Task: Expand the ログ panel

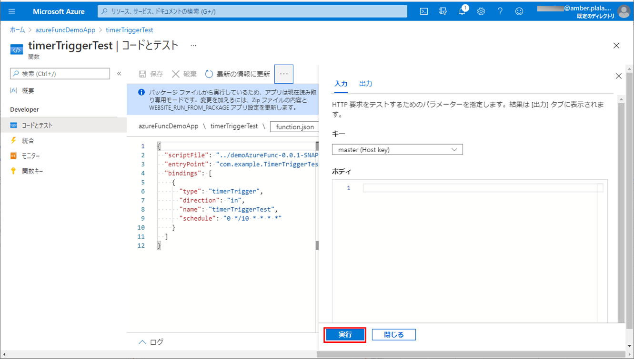Action: 151,342
